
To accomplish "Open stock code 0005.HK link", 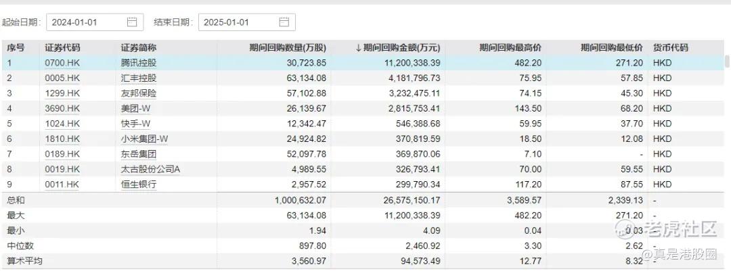I will [x=62, y=78].
